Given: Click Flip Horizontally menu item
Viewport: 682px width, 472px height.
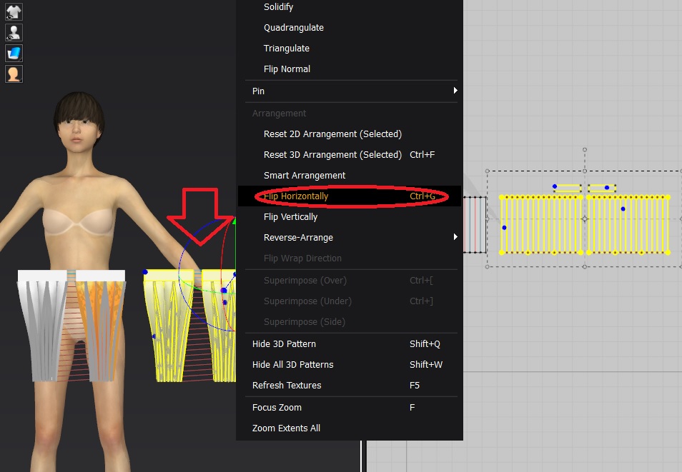Looking at the screenshot, I should coord(350,196).
